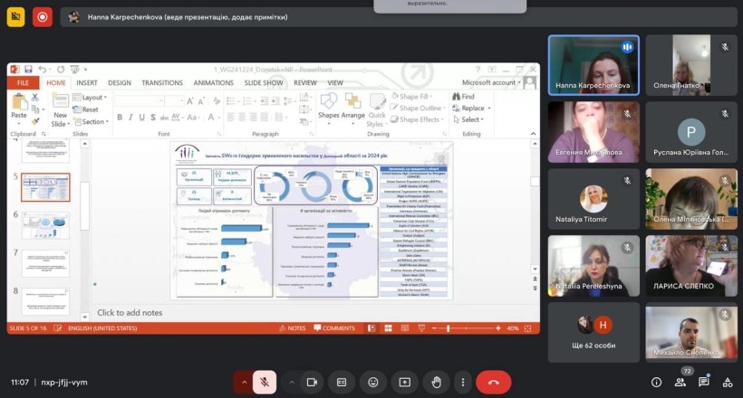Toggle Bold formatting
743x398 pixels.
tap(120, 118)
